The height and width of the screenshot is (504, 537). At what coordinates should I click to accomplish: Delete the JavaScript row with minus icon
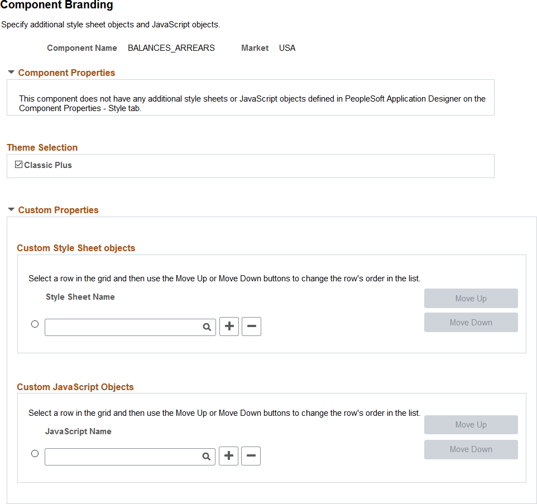tap(251, 456)
